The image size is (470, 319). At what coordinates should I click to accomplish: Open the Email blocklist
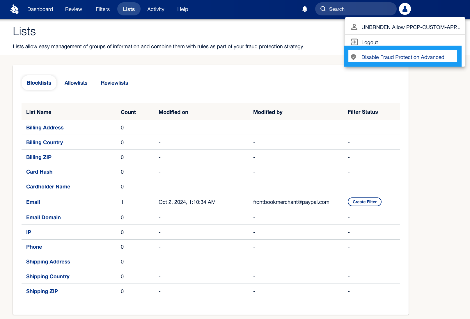coord(33,202)
